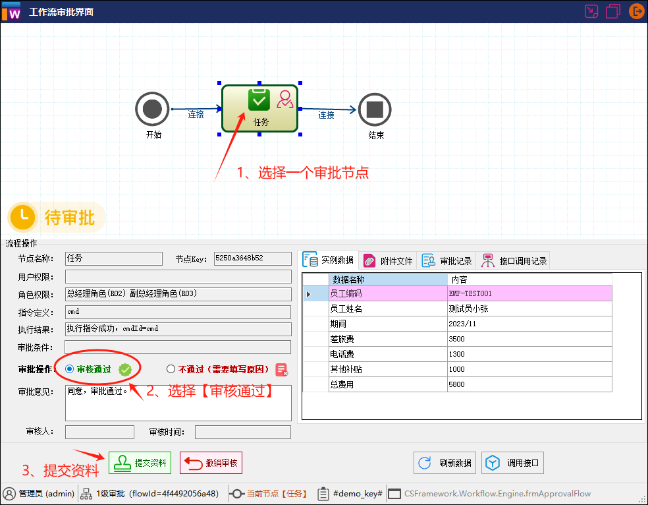Viewport: 648px width, 505px height.
Task: Select the start node circle in flow diagram
Action: click(x=152, y=109)
